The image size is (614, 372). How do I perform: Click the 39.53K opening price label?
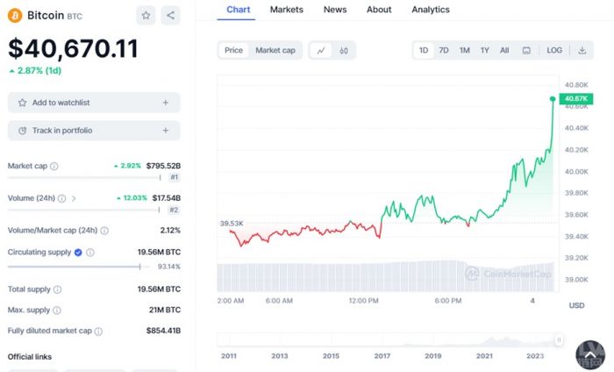click(x=232, y=224)
